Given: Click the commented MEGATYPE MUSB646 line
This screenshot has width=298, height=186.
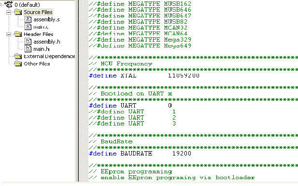Looking at the screenshot, I should tap(140, 10).
